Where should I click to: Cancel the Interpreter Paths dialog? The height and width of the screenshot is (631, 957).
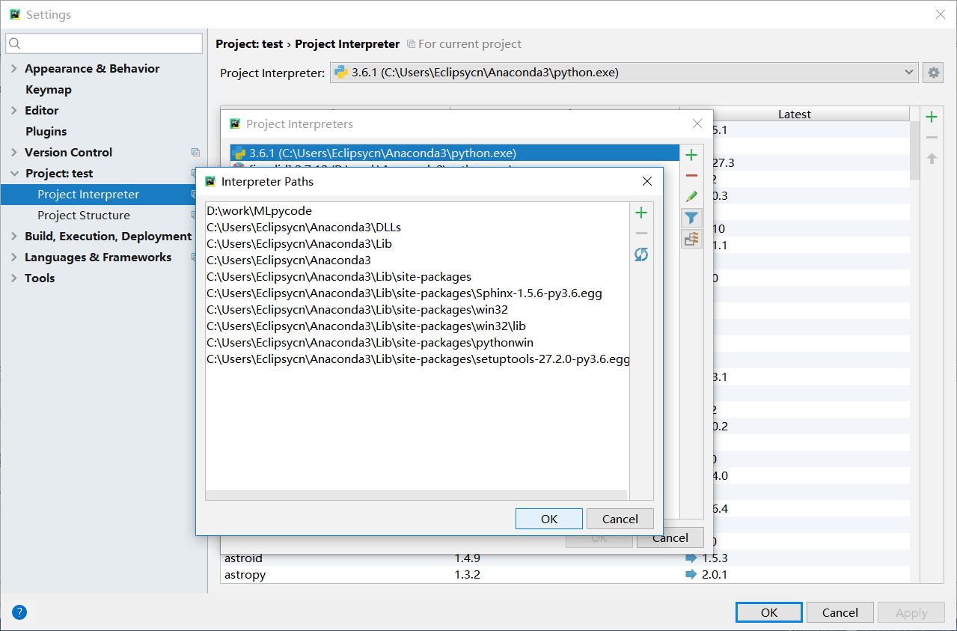click(620, 519)
